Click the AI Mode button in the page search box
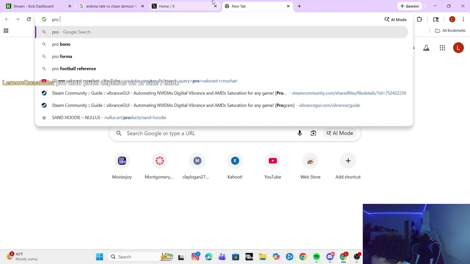 coord(340,133)
